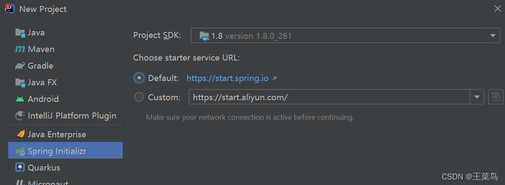This screenshot has height=185, width=505.
Task: Select the Default starter URL radio button
Action: tap(139, 78)
